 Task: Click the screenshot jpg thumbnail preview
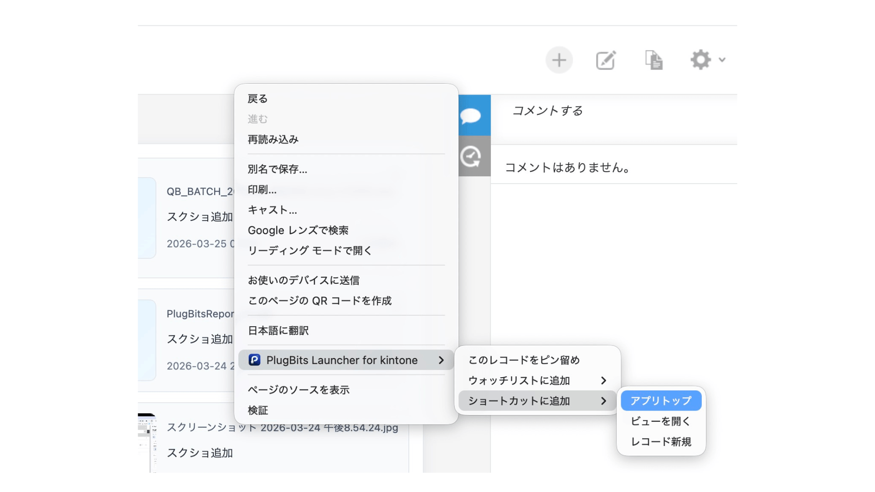coord(147,443)
